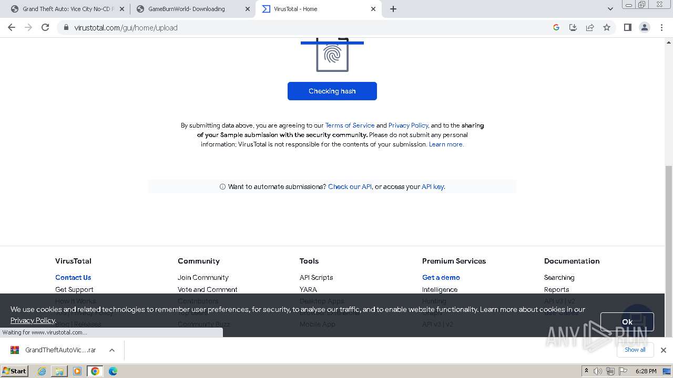Open Microsoft Edge from the taskbar
673x378 pixels.
(113, 371)
